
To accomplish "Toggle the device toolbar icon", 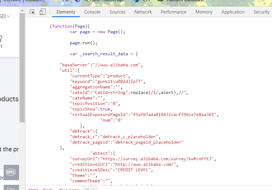I will [43, 12].
